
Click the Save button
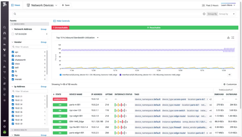(x=66, y=5)
